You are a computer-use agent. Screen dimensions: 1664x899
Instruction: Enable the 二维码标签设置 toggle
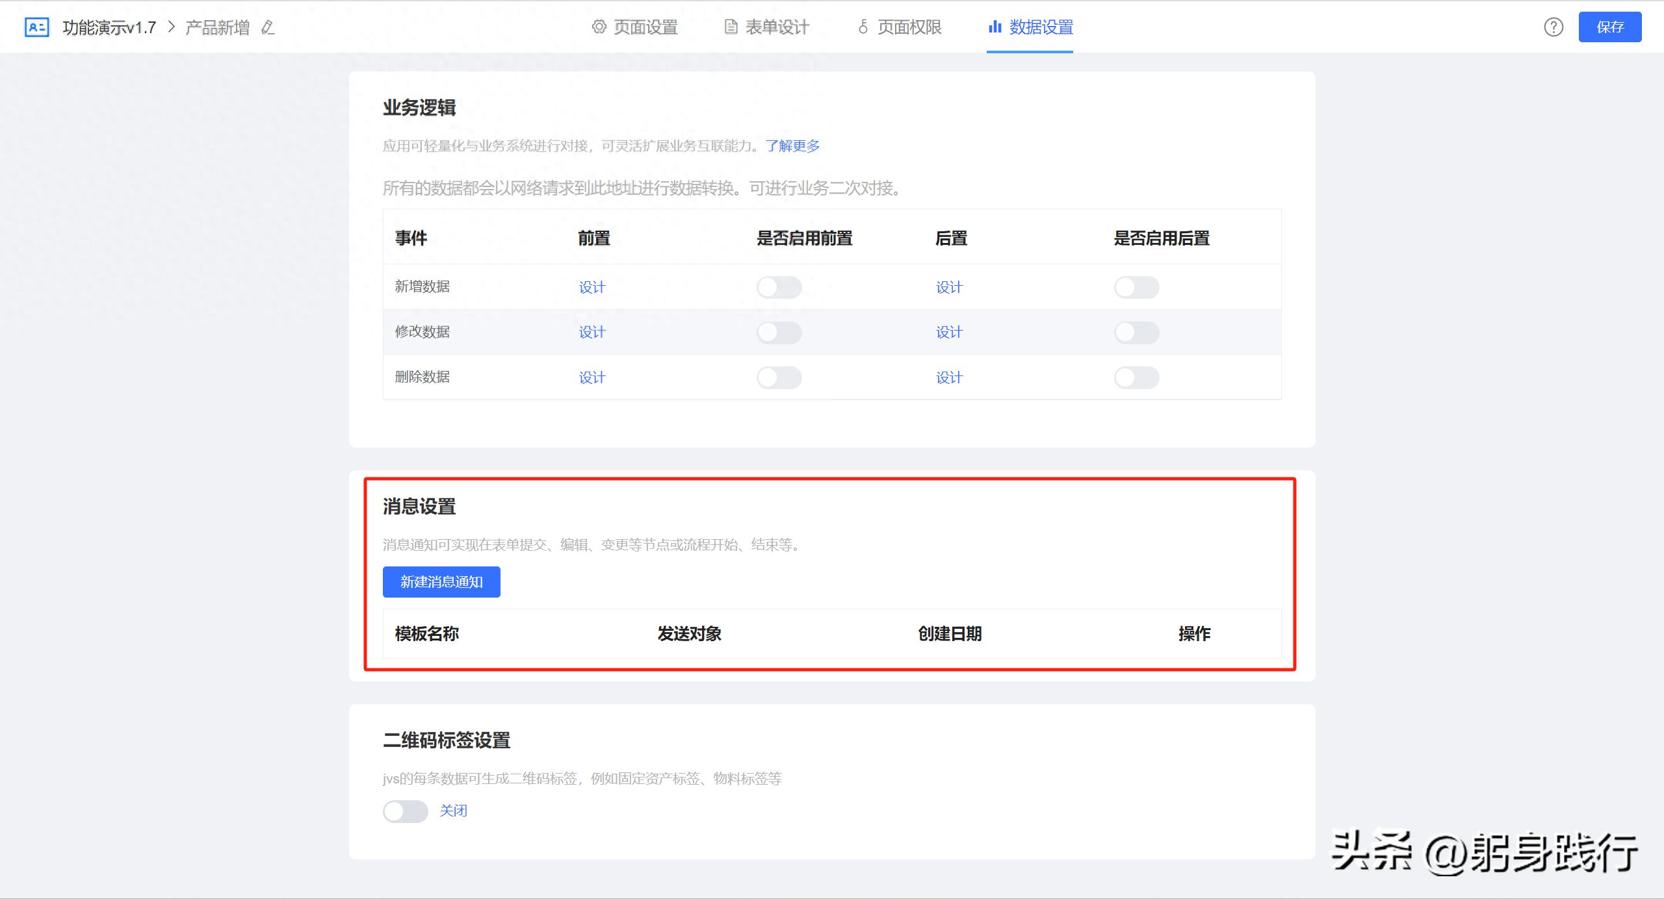click(405, 811)
